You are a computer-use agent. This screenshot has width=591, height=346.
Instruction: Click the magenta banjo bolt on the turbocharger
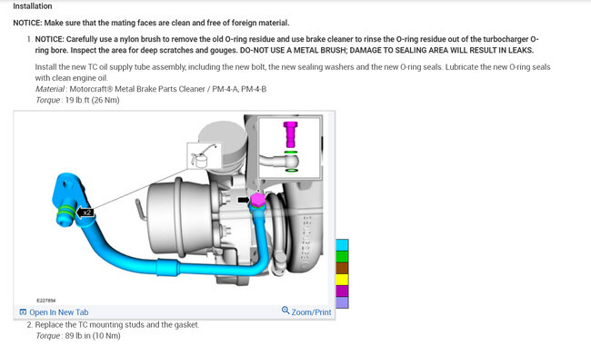(257, 201)
